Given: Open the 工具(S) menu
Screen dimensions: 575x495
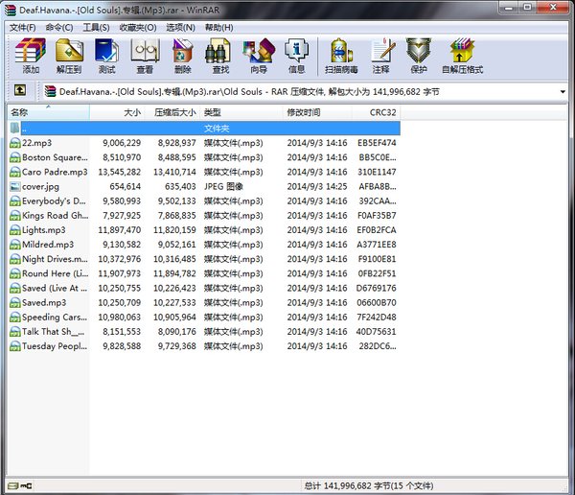Looking at the screenshot, I should point(96,28).
